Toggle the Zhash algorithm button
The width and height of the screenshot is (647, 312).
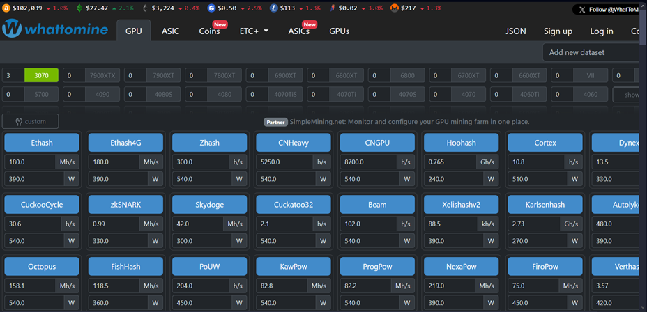coord(210,143)
